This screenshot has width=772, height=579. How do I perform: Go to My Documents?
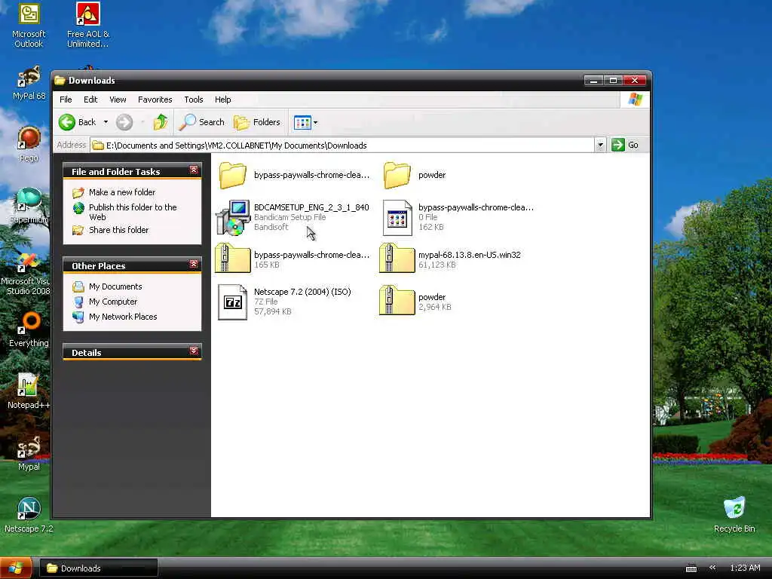115,286
